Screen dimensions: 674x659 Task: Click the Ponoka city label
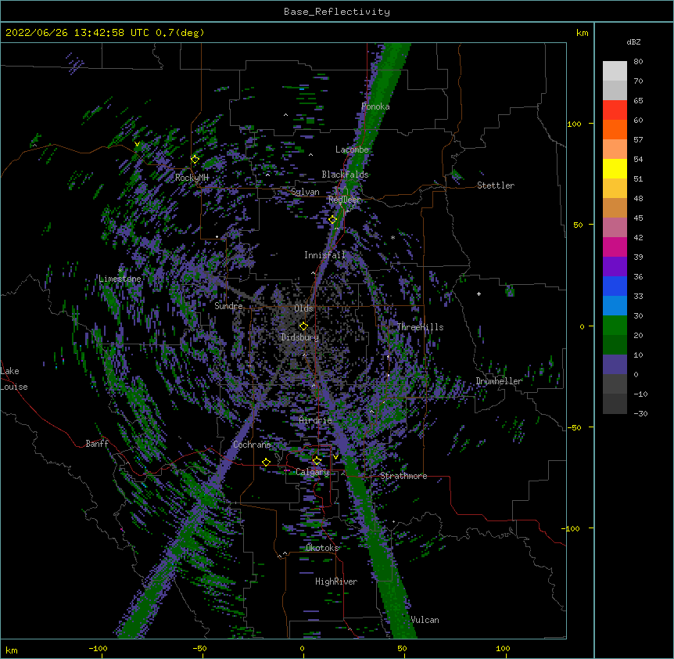coord(375,106)
